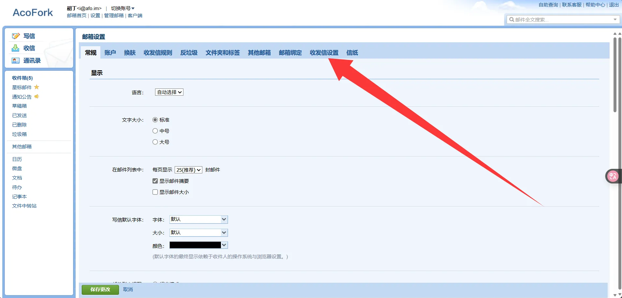The height and width of the screenshot is (298, 622).
Task: Click the speaker icon beside notifications
Action: pos(36,97)
